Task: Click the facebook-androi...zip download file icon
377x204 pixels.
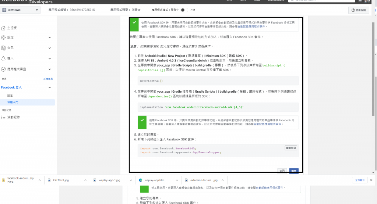Action: [x=3, y=180]
